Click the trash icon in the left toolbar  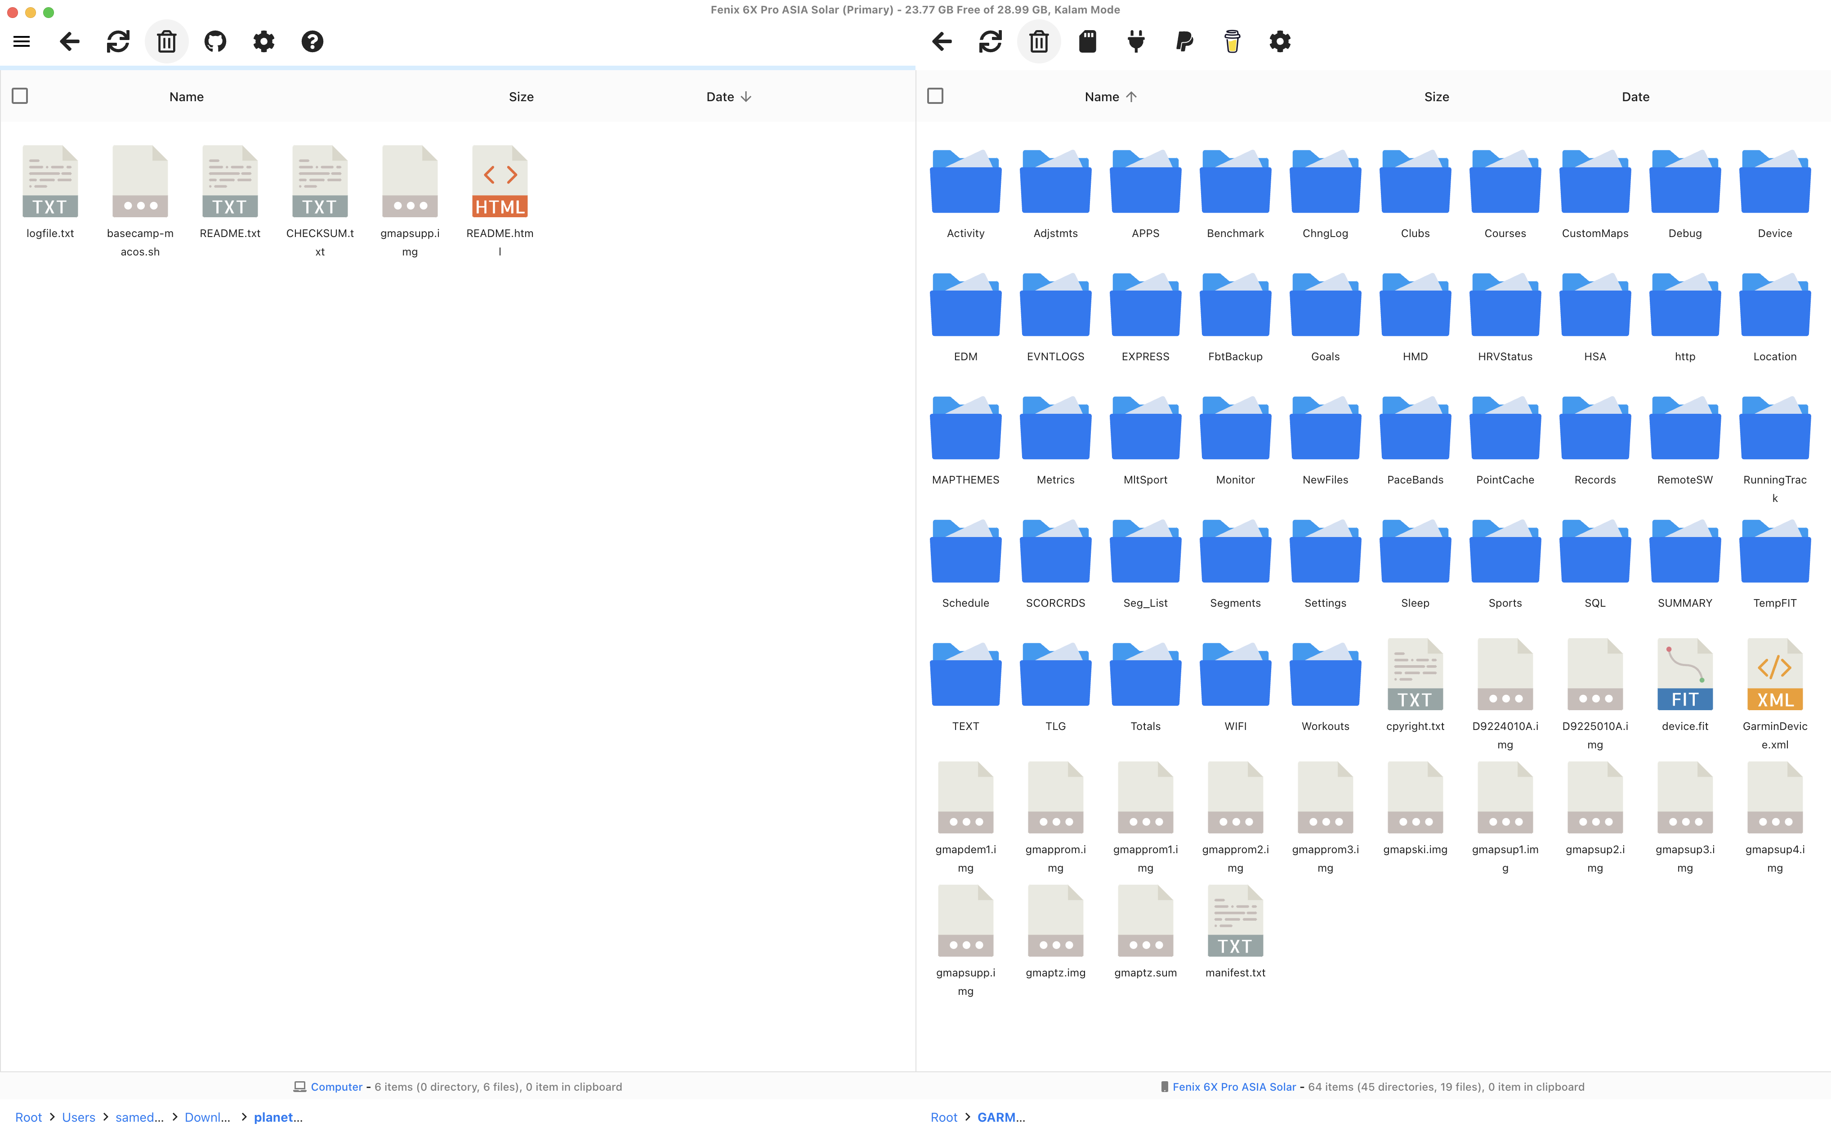[166, 41]
